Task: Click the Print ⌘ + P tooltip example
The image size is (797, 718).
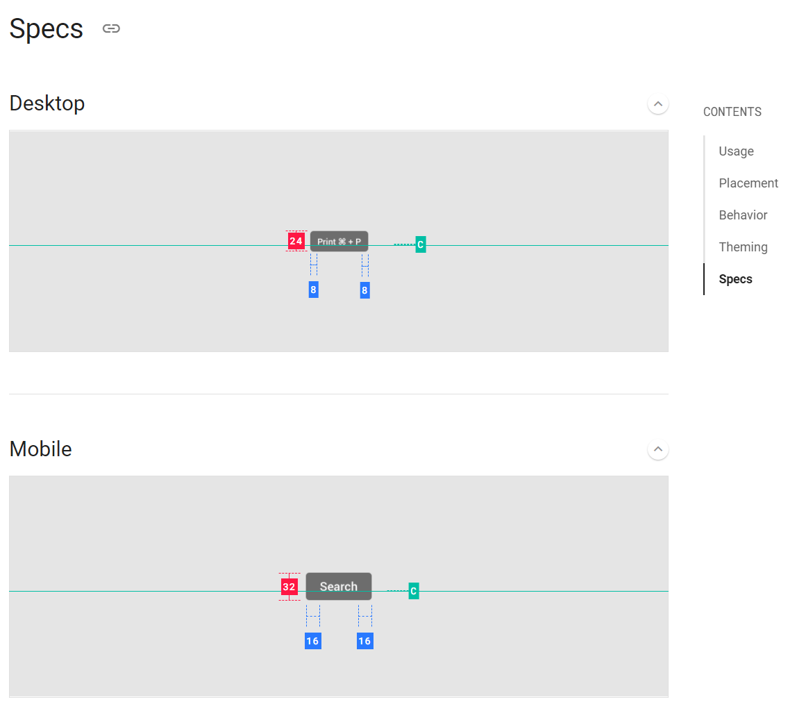Action: point(339,241)
